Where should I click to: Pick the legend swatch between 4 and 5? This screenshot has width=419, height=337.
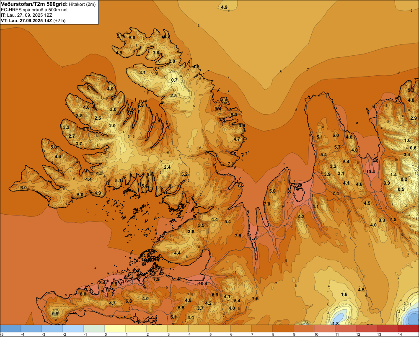click(199, 329)
